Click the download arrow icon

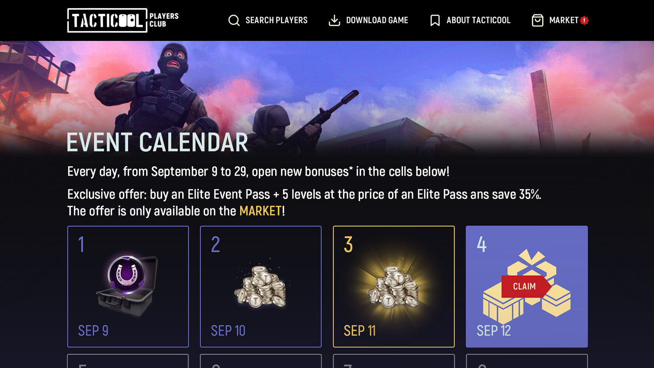point(334,20)
